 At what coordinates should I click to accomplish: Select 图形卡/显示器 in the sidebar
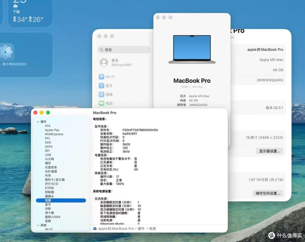[x=55, y=180]
